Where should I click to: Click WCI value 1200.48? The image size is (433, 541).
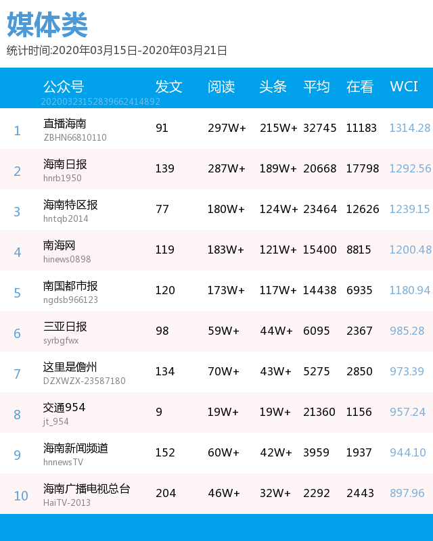[411, 250]
